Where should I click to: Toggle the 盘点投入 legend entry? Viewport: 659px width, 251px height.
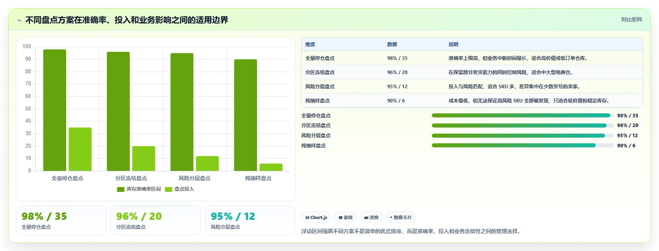point(179,189)
